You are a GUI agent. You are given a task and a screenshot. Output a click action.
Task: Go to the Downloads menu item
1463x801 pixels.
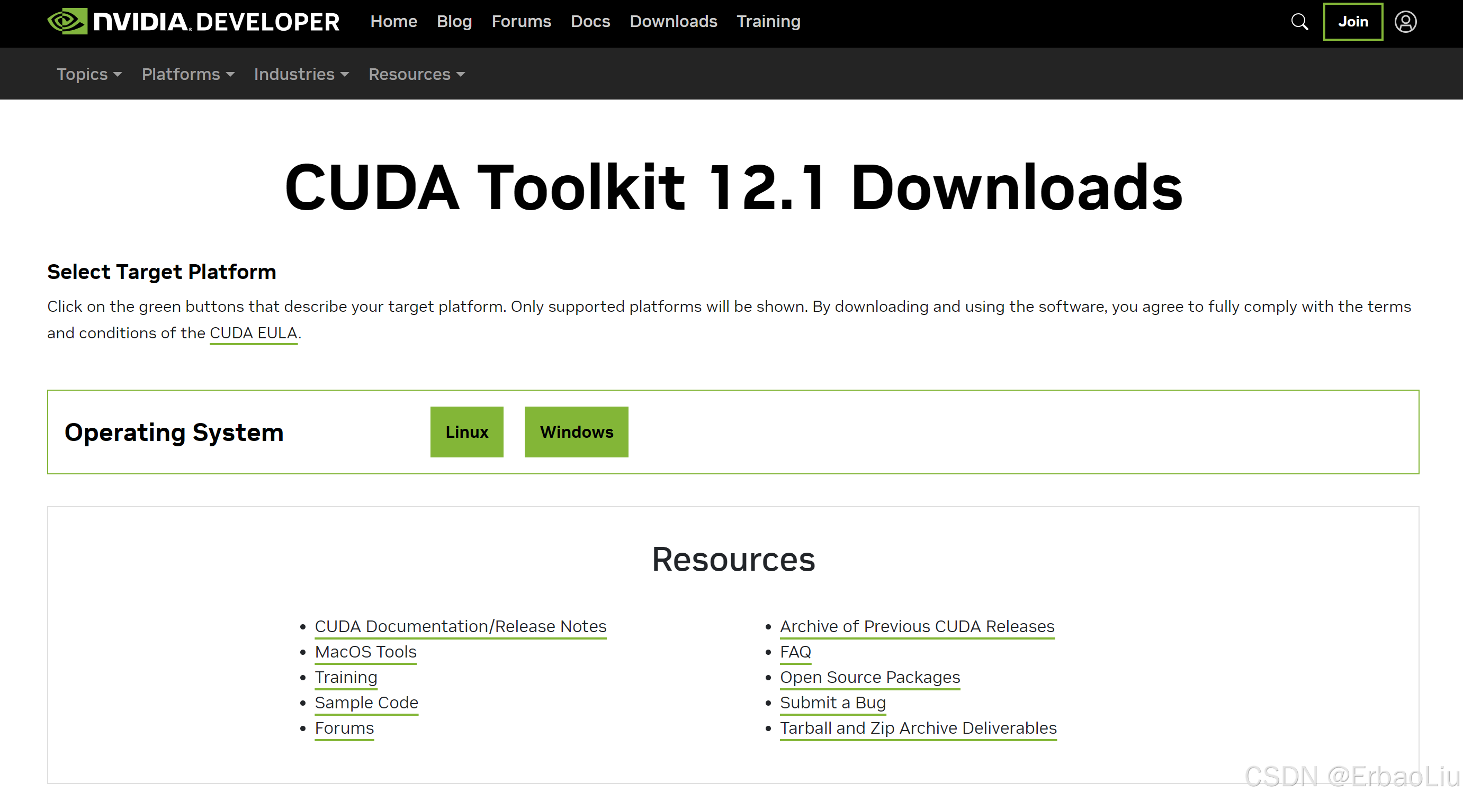pos(673,22)
